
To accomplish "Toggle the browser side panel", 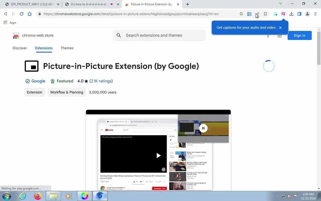I will (299, 14).
